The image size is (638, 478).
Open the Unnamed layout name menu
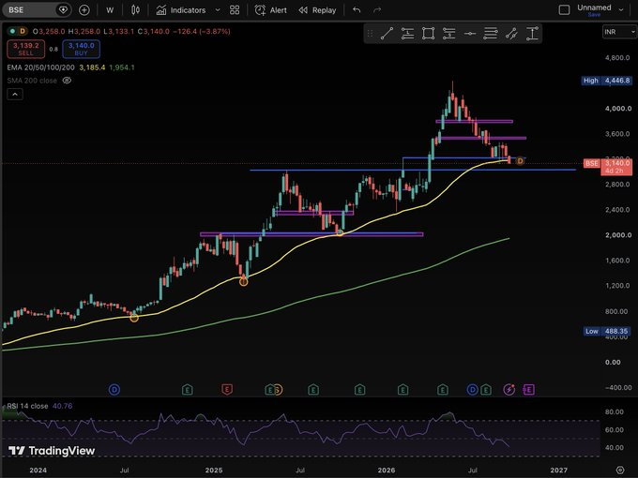(x=594, y=7)
